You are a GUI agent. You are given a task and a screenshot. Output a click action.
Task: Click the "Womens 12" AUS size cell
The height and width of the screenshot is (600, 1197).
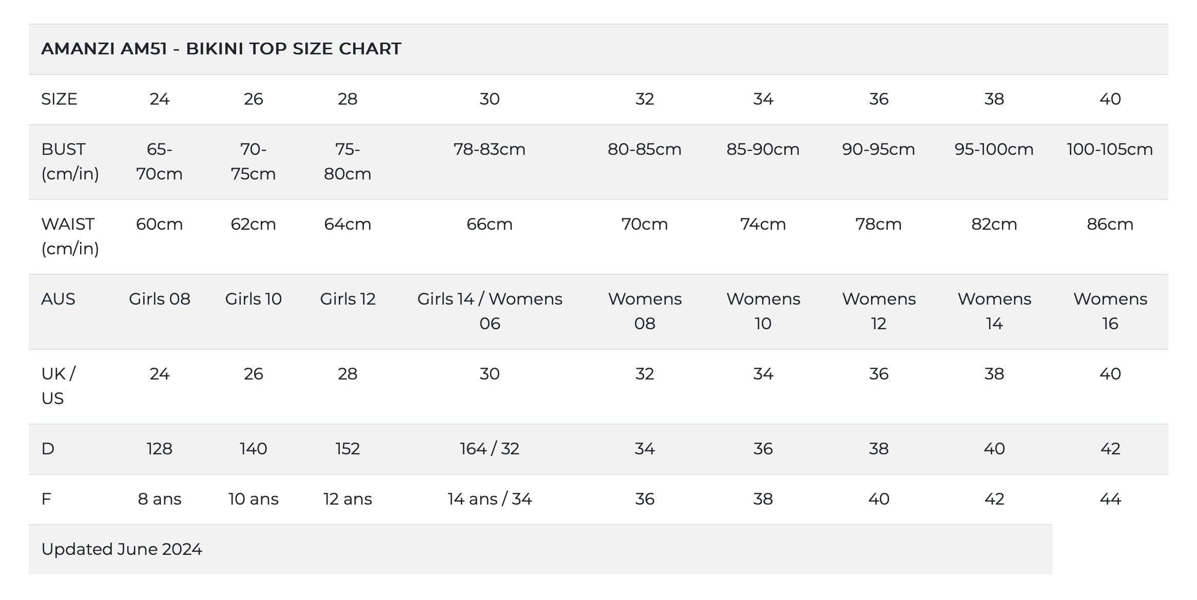pos(879,311)
